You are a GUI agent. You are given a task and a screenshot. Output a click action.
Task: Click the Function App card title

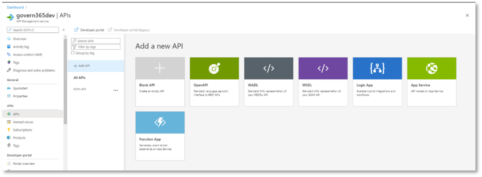click(150, 139)
